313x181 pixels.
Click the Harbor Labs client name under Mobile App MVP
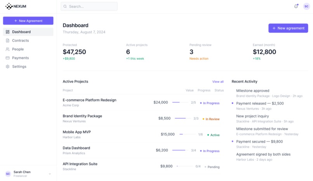pos(71,137)
